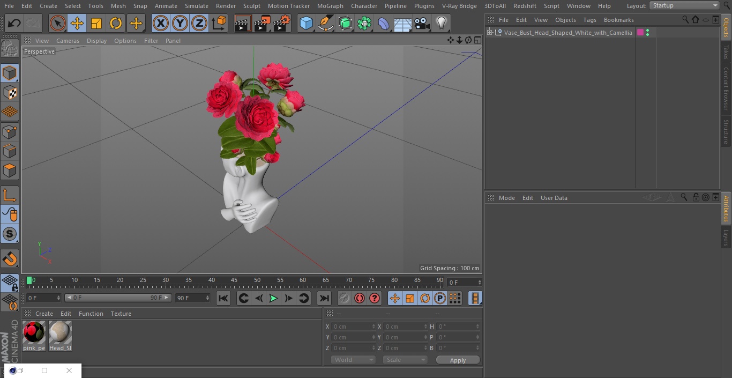Switch to Texture mode icon
Screen dimensions: 732x378
(10, 92)
